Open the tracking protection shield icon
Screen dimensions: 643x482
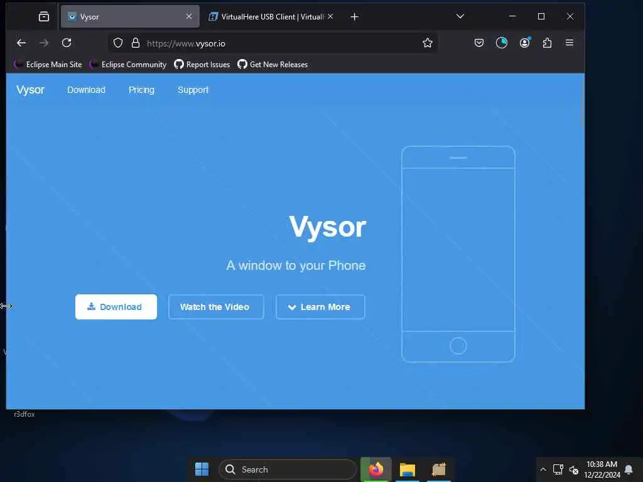tap(118, 43)
